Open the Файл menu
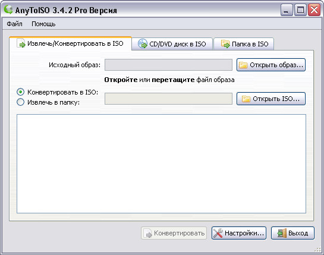The width and height of the screenshot is (324, 255). point(14,24)
